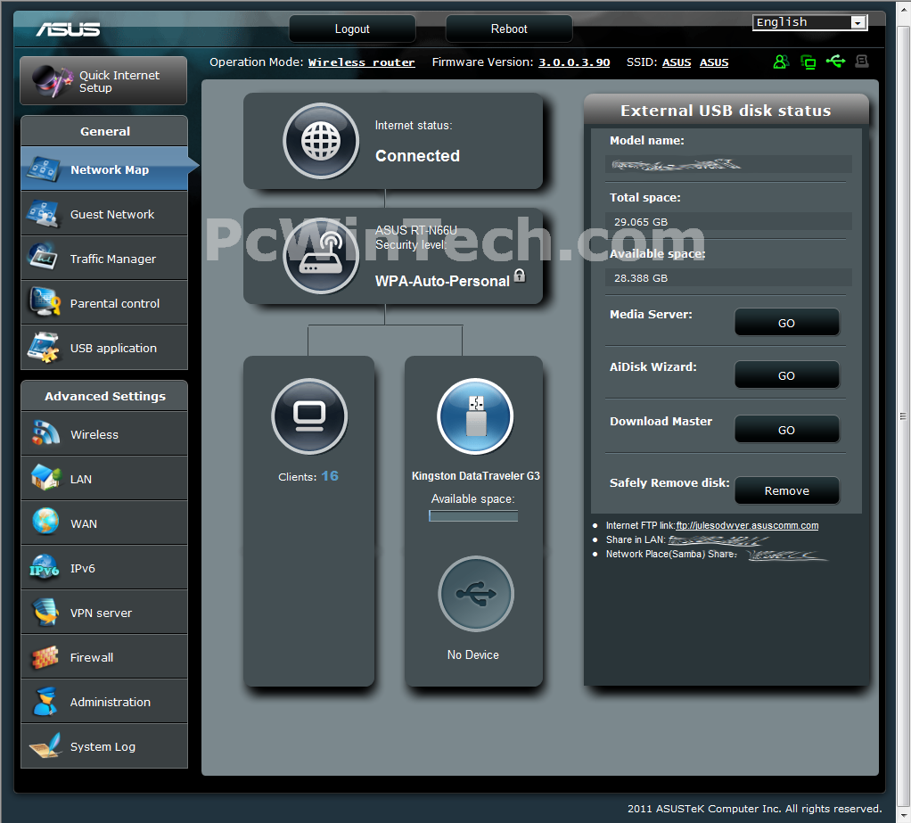The height and width of the screenshot is (823, 911).
Task: Open the VPN server page
Action: point(104,612)
